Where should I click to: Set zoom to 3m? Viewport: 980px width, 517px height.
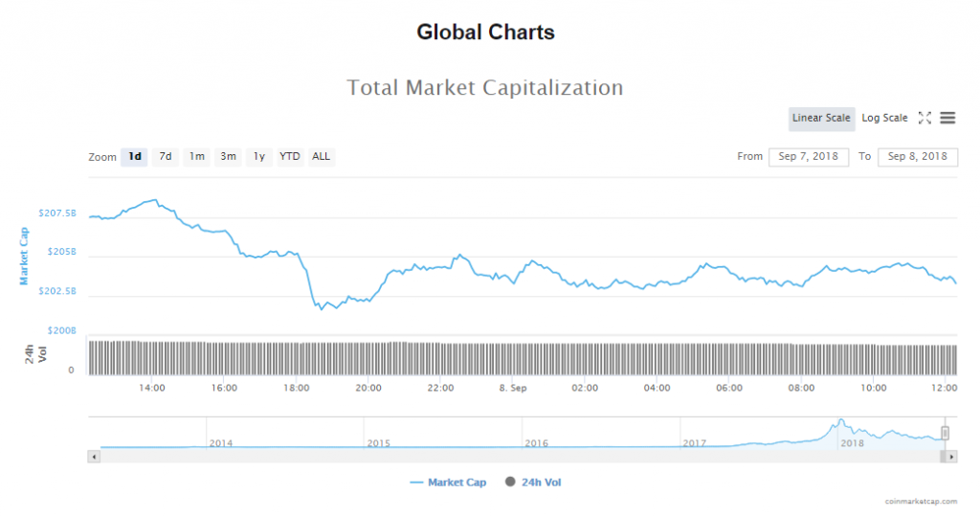coord(228,156)
